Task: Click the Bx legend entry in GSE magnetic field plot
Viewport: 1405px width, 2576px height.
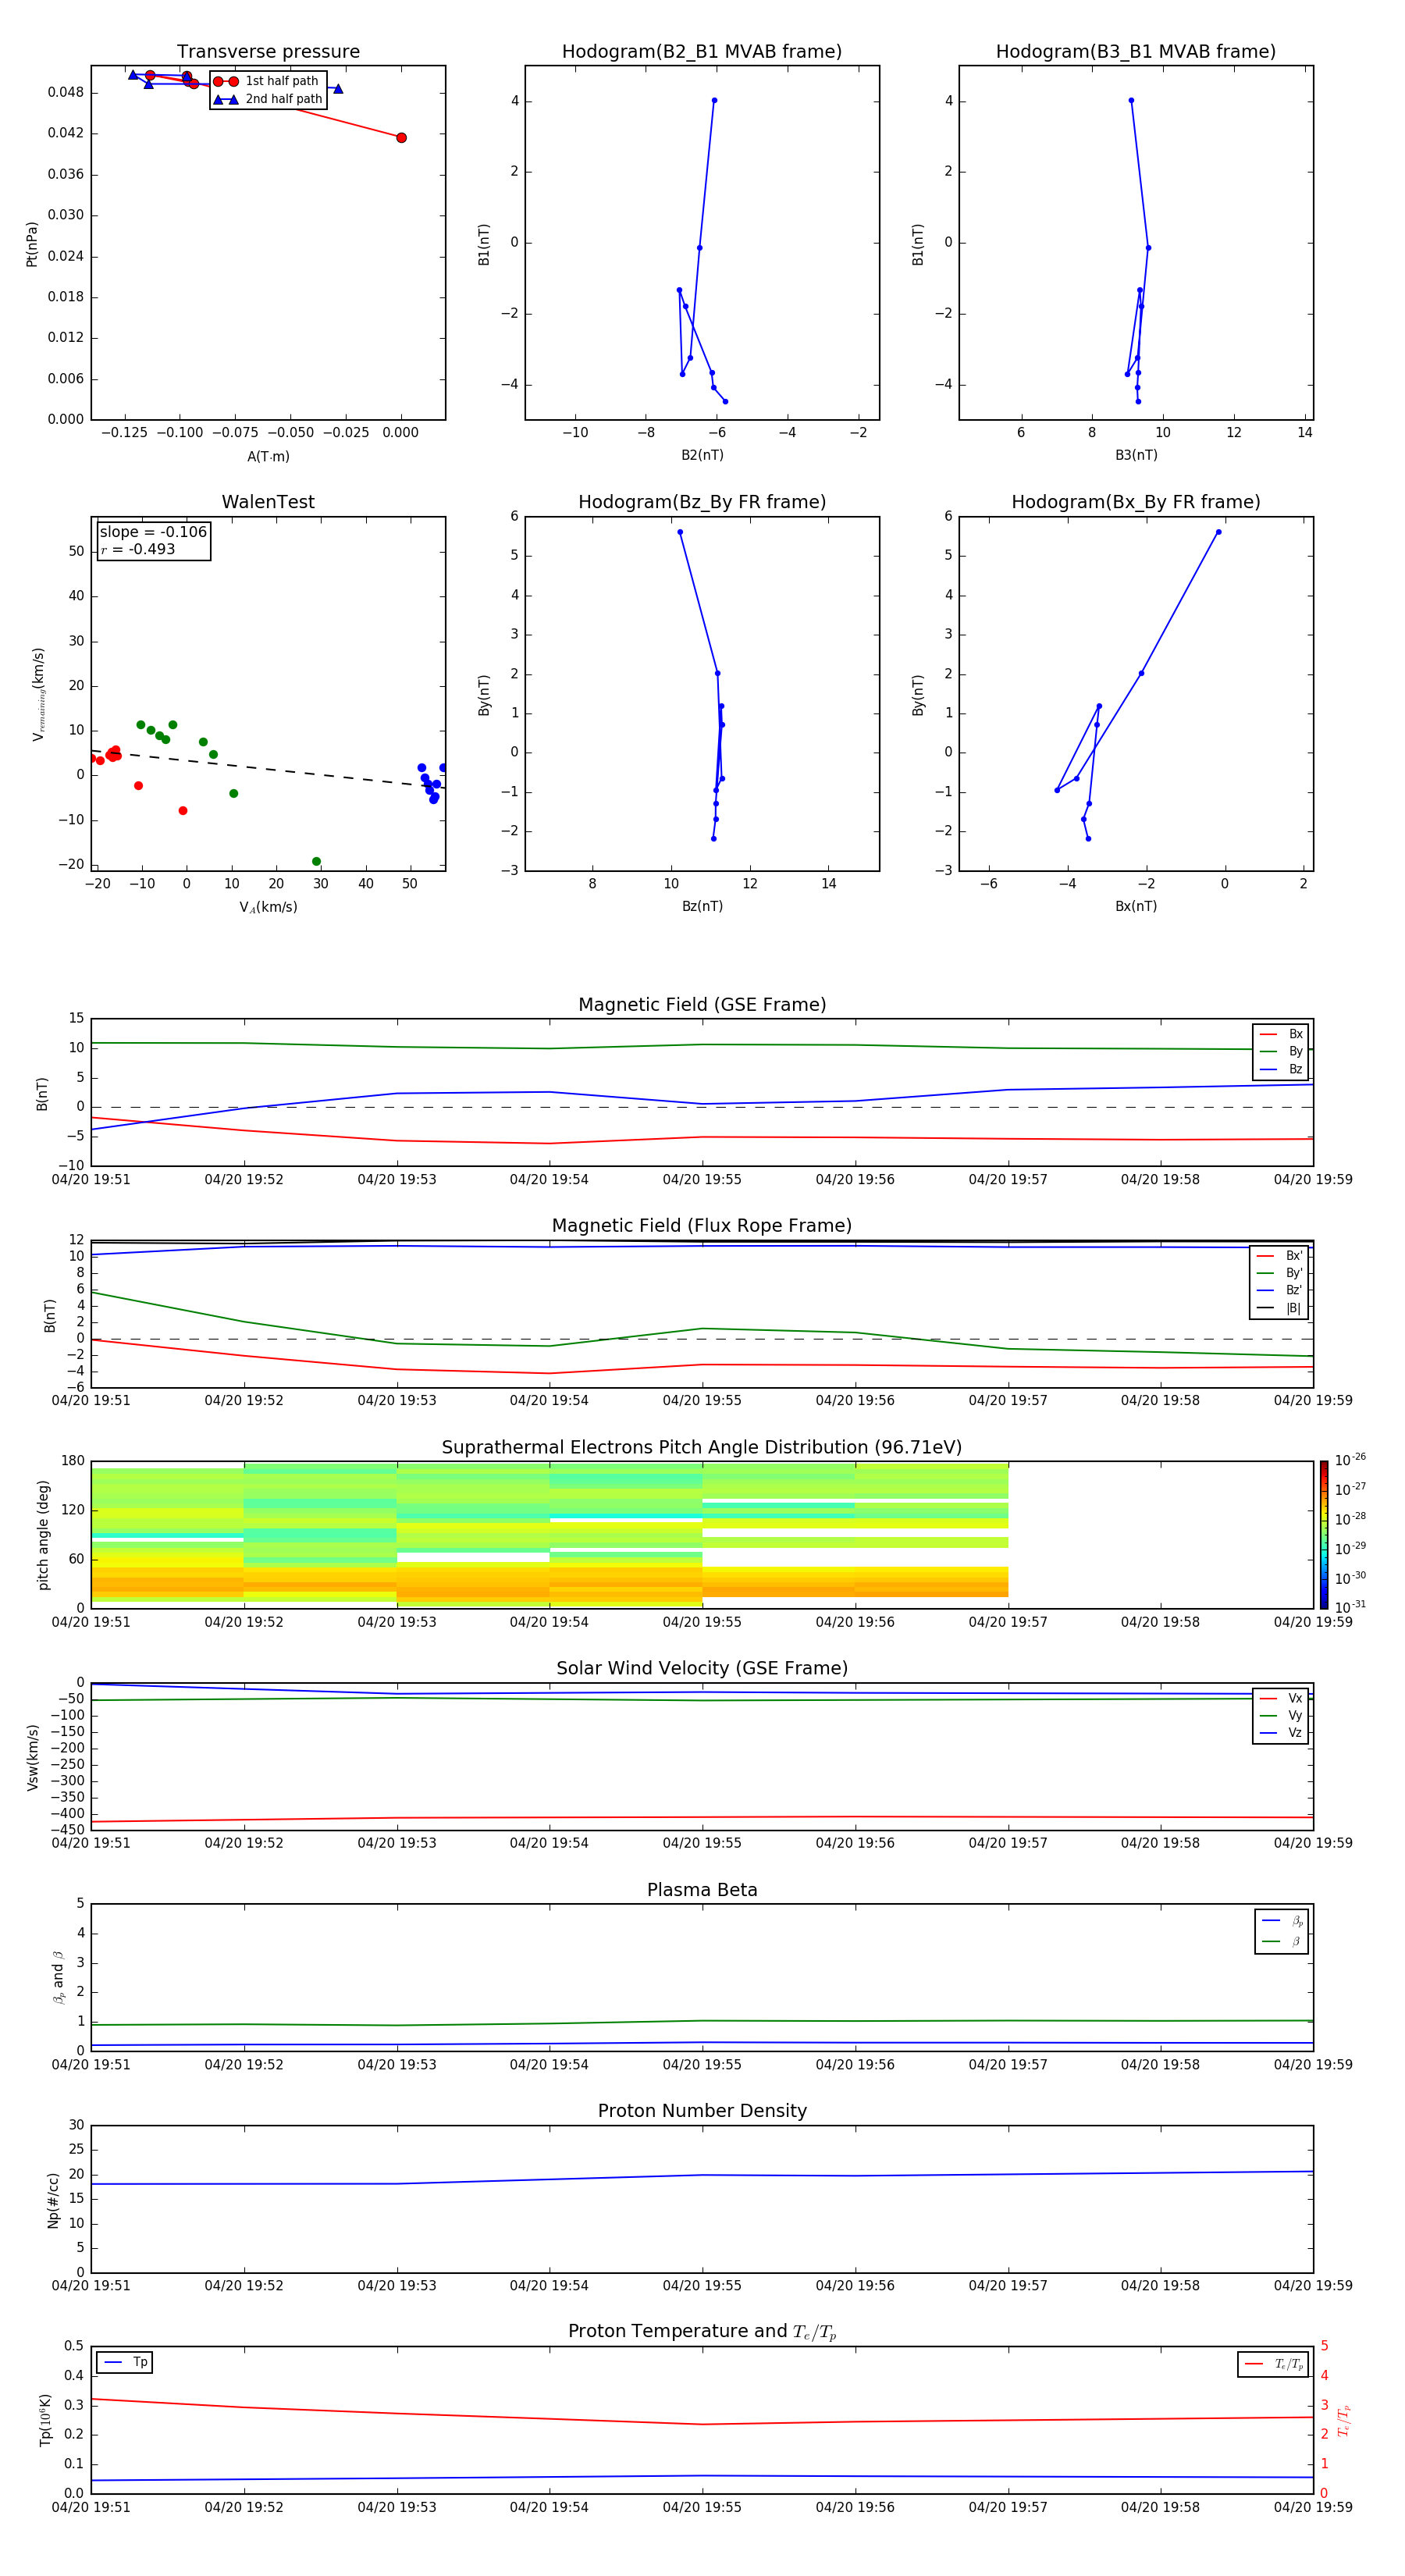Action: pyautogui.click(x=1281, y=1034)
